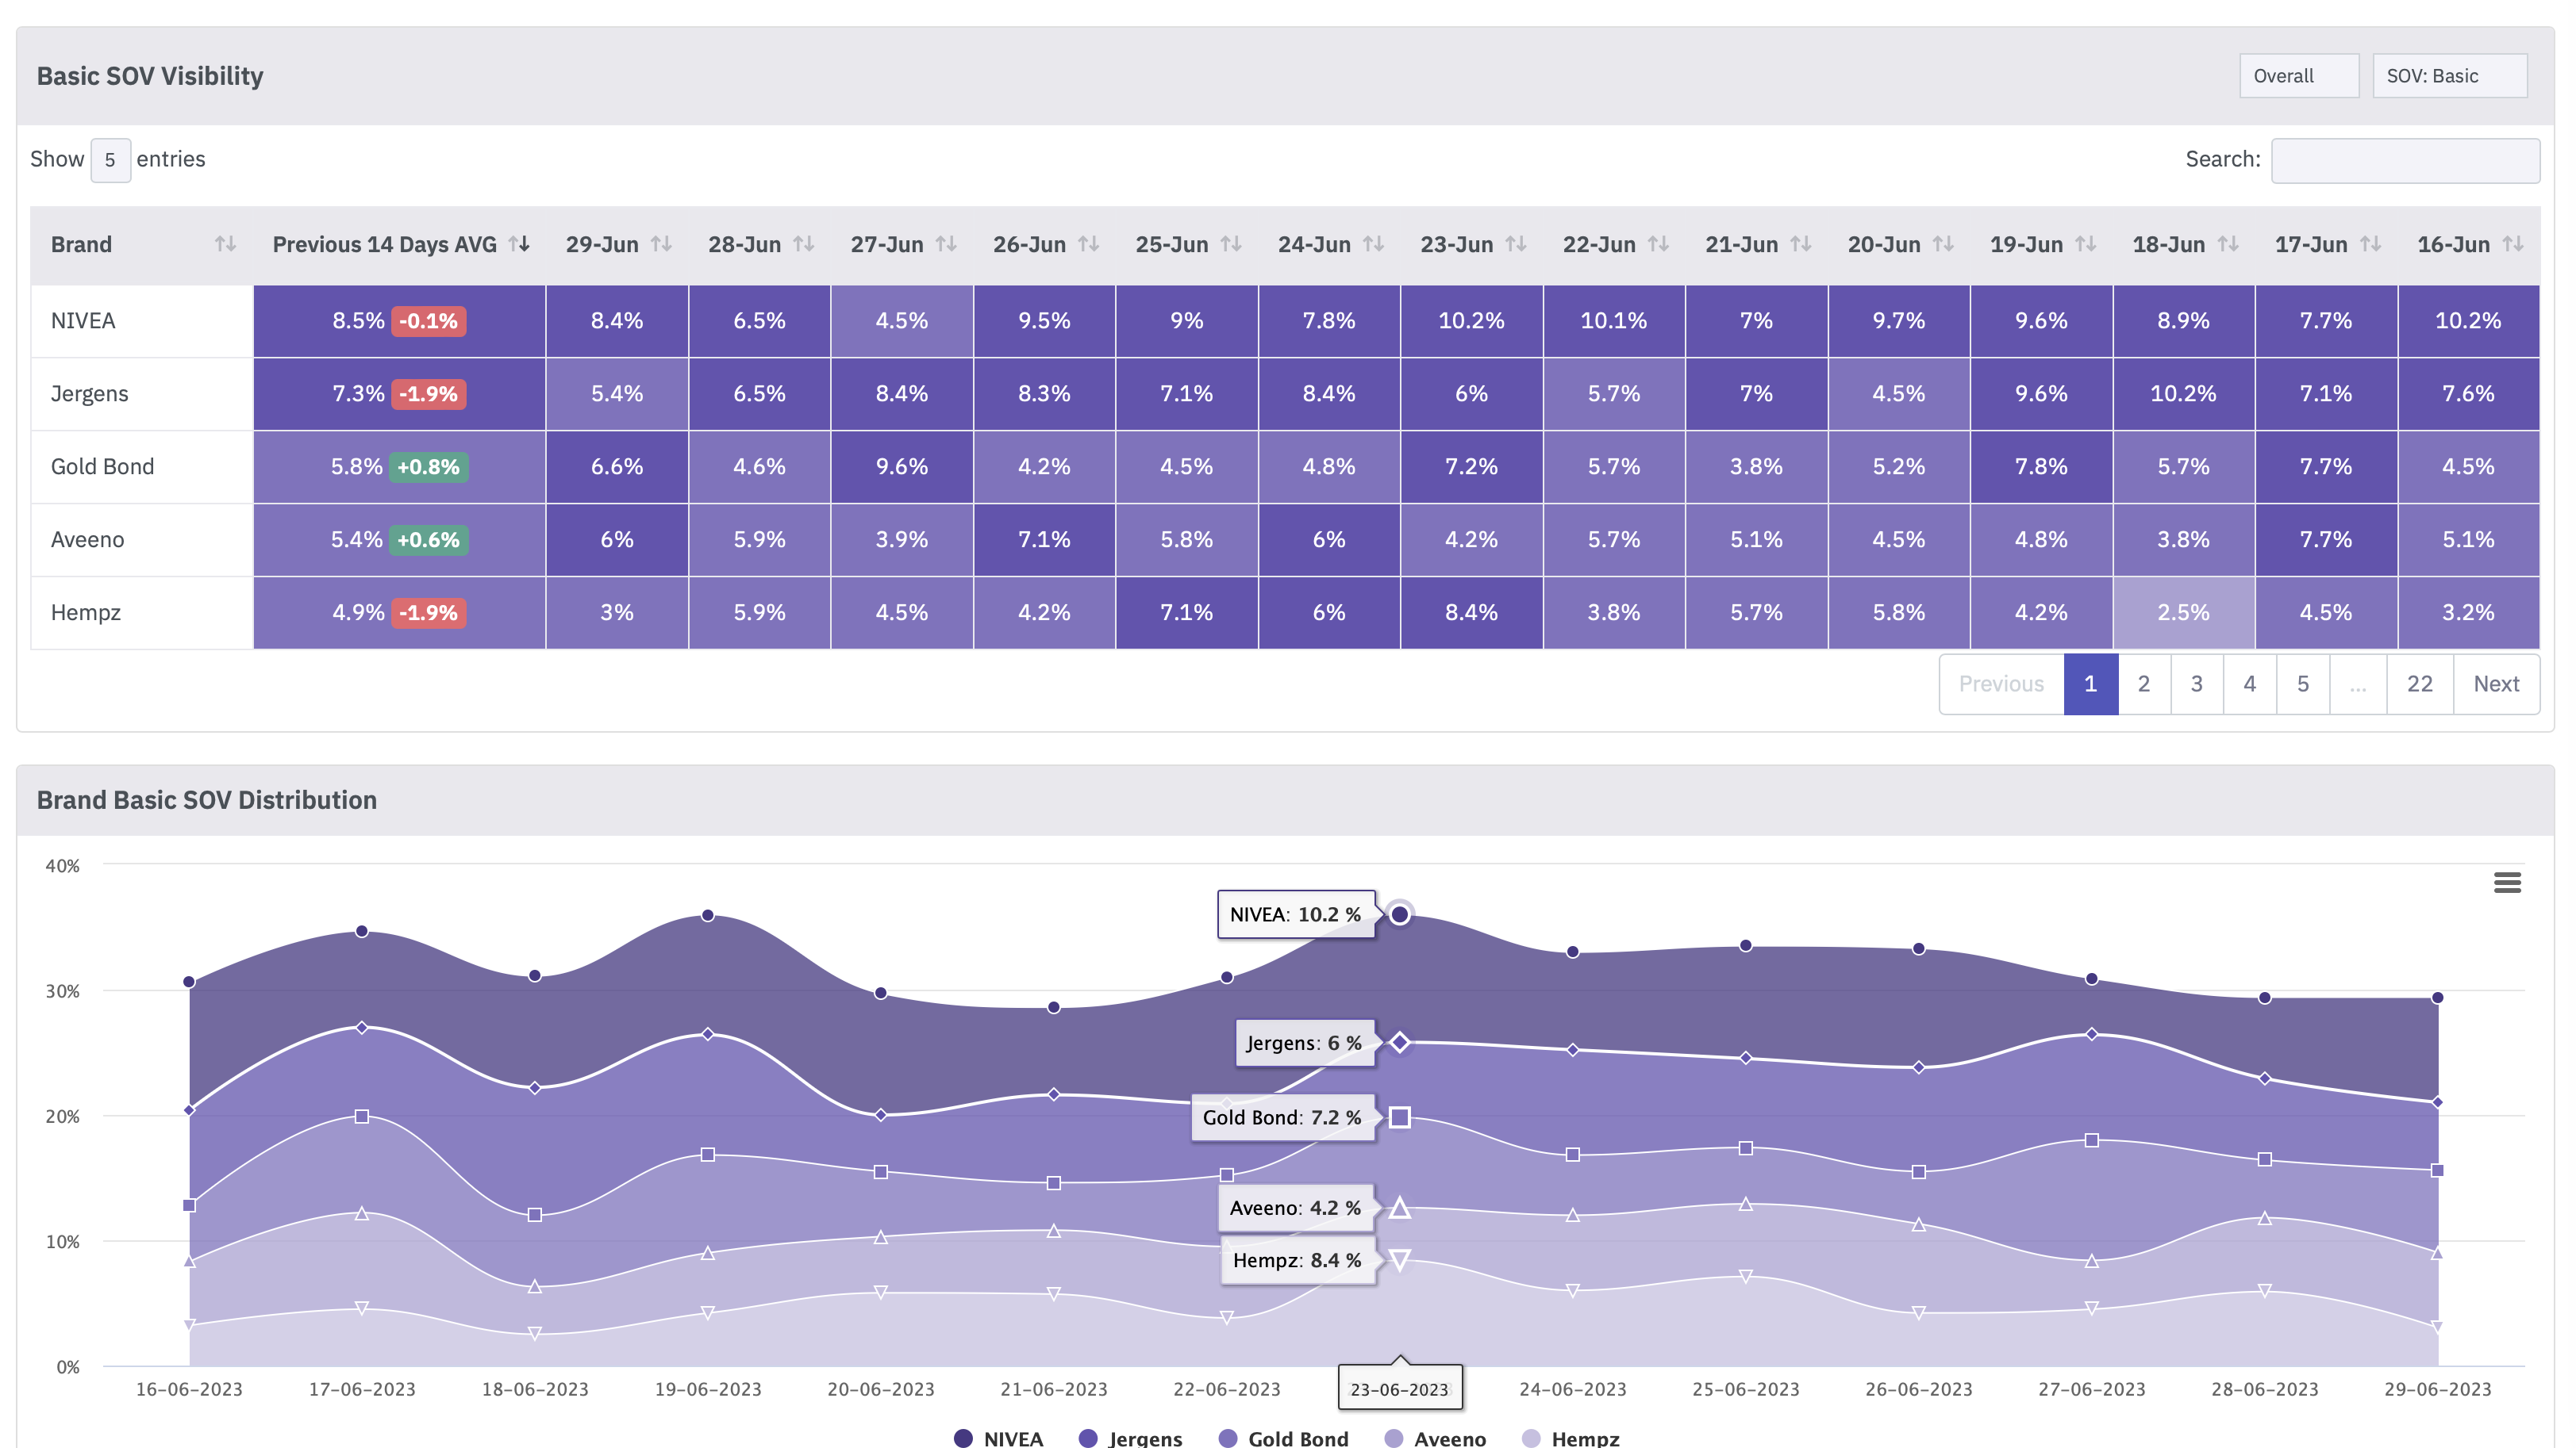Click the 26-Jun sort arrows icon
Screen dimensions: 2576x1448
[1089, 243]
